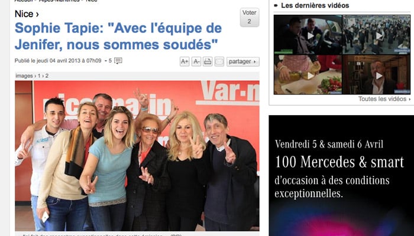Open the Sophie Tapie article headline
The width and height of the screenshot is (414, 236).
(118, 37)
